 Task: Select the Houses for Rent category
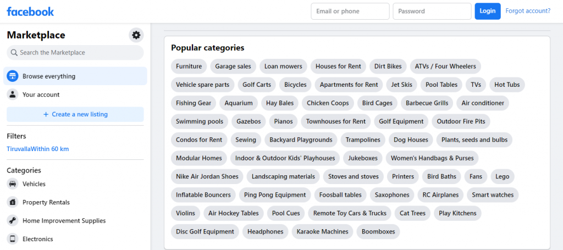338,66
